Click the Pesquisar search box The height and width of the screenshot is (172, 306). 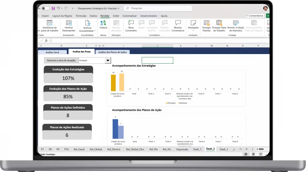(158, 9)
